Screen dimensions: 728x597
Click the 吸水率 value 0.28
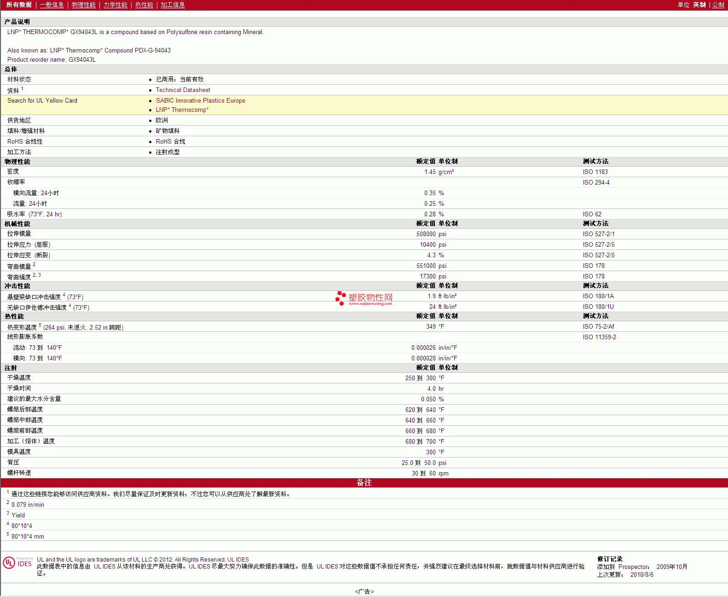pos(430,214)
